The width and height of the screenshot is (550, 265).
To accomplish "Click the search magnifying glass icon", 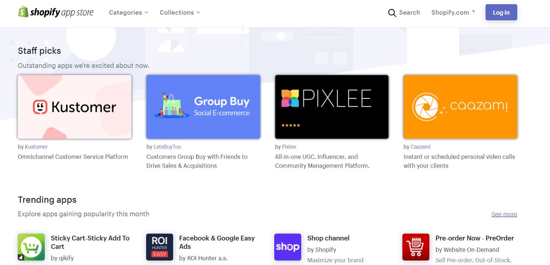I will [x=392, y=13].
